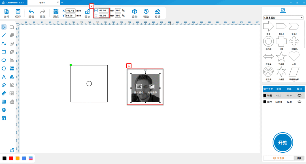
Task: Choose the text tool
Action: [x=4, y=77]
